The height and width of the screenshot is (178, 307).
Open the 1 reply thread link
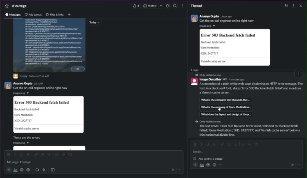click(x=23, y=76)
